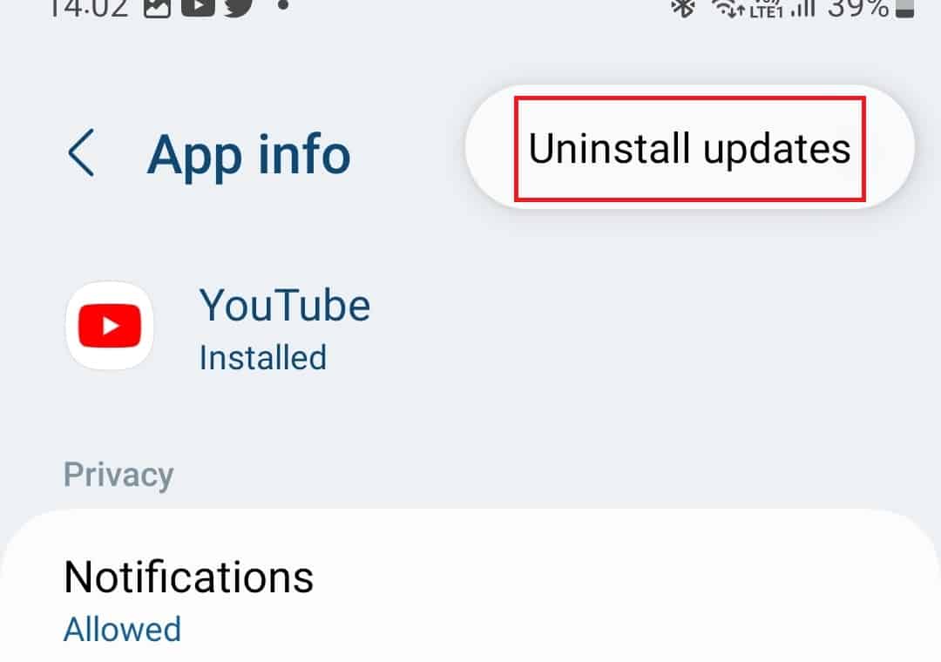
Task: Tap the gallery image notification icon
Action: (x=157, y=8)
